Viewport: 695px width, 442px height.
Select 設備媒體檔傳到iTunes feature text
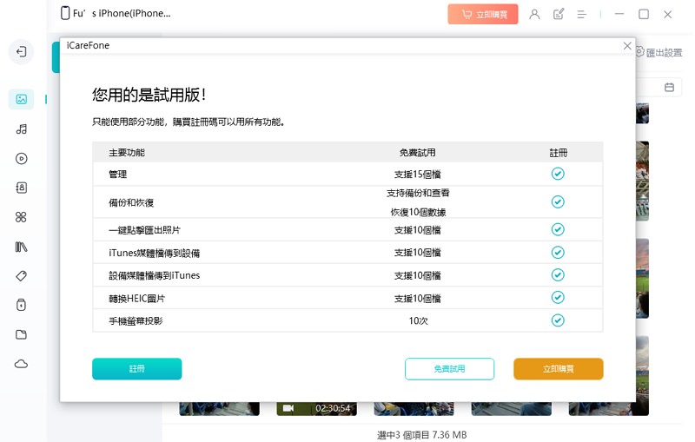point(155,275)
